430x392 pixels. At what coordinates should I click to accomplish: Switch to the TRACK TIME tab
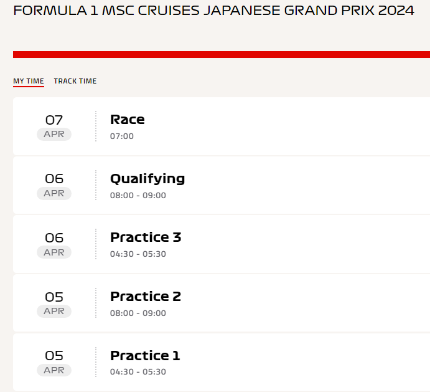[x=75, y=81]
